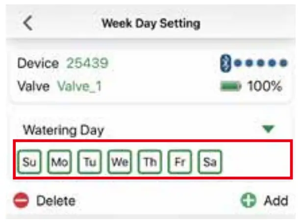Toggle Tuesday watering day
This screenshot has width=302, height=224.
coord(90,162)
